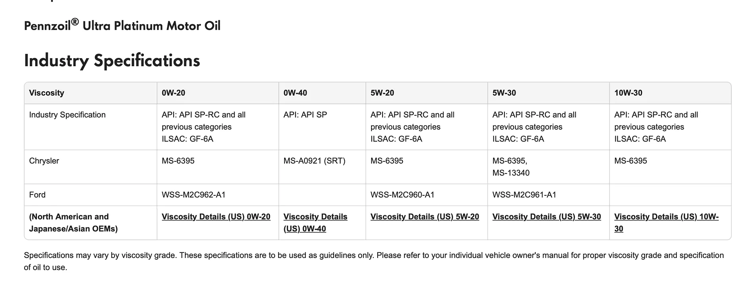Click the API SP cell for 0W-40

pos(305,115)
